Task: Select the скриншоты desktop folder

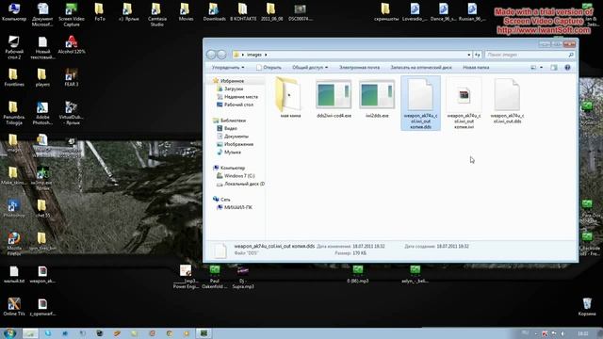Action: pyautogui.click(x=385, y=11)
